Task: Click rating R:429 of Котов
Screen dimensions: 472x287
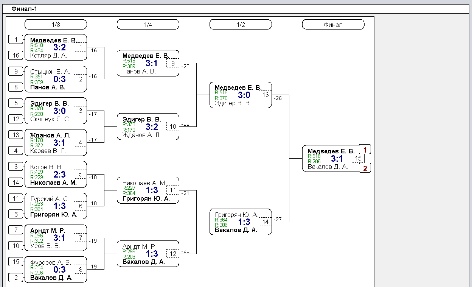Action: tap(37, 172)
